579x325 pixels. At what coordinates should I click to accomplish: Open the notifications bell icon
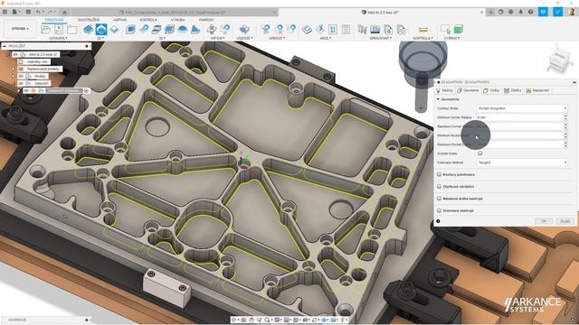[521, 12]
